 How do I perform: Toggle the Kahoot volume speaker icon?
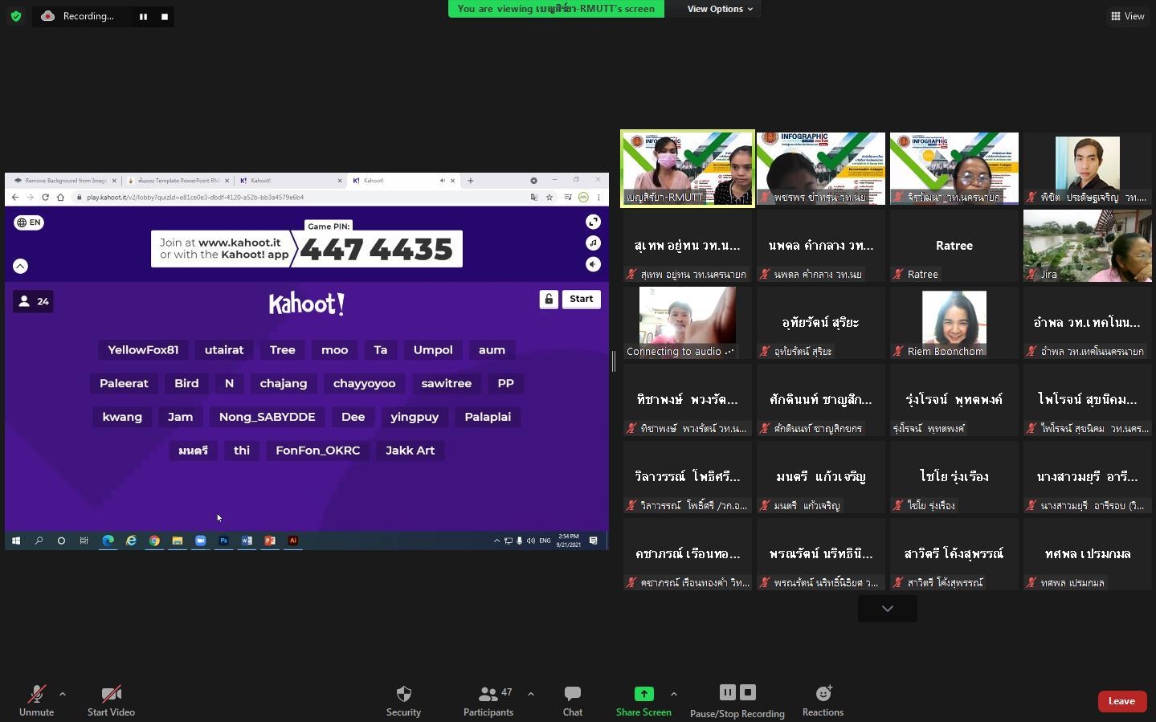coord(593,264)
